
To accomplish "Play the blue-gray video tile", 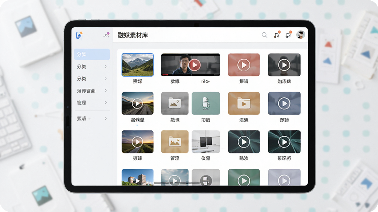I will point(284,103).
